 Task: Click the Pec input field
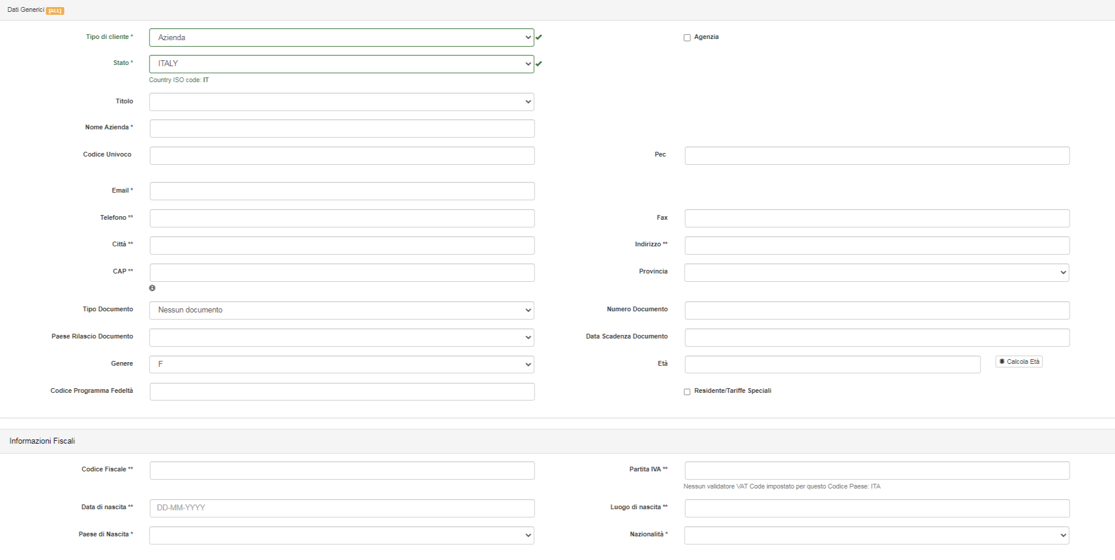tap(877, 155)
